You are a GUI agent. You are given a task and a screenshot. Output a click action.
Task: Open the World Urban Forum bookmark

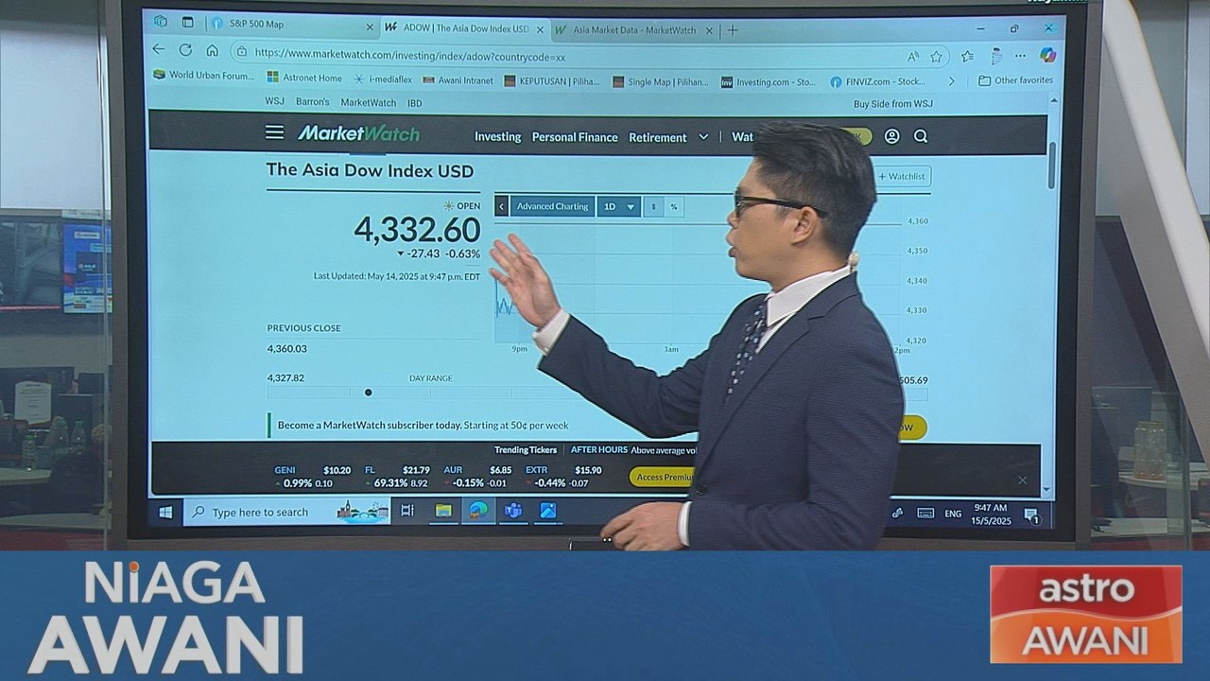click(204, 76)
